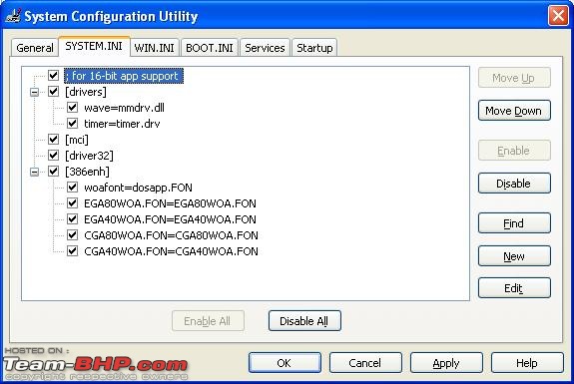The image size is (574, 384).
Task: Click the System Configuration Utility title icon
Action: [13, 16]
